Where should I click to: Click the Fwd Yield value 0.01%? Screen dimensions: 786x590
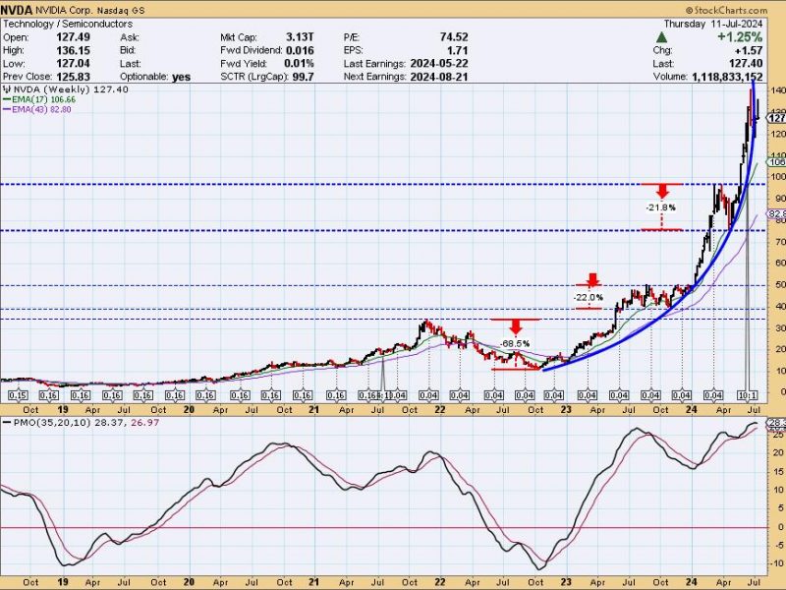(299, 63)
